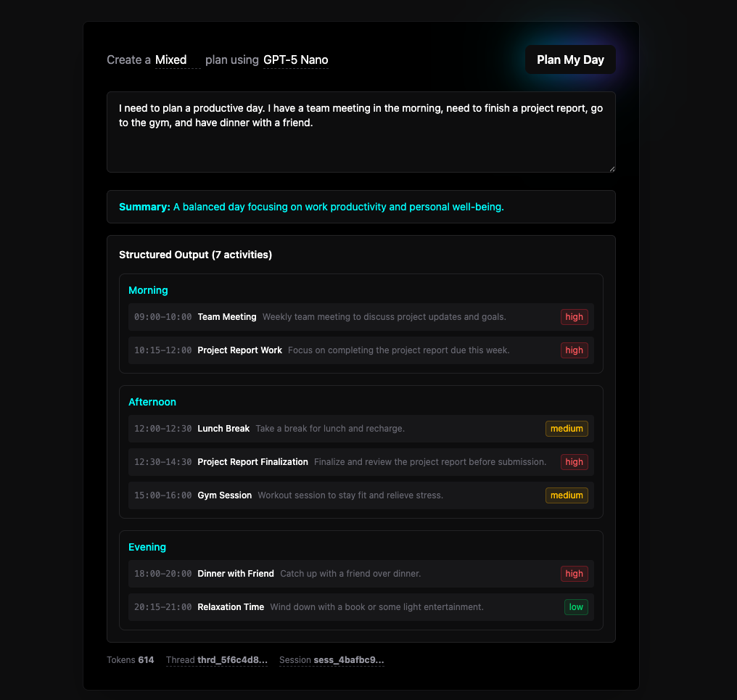Click the Tokens 614 counter
Screen dimensions: 737x700
tap(131, 660)
